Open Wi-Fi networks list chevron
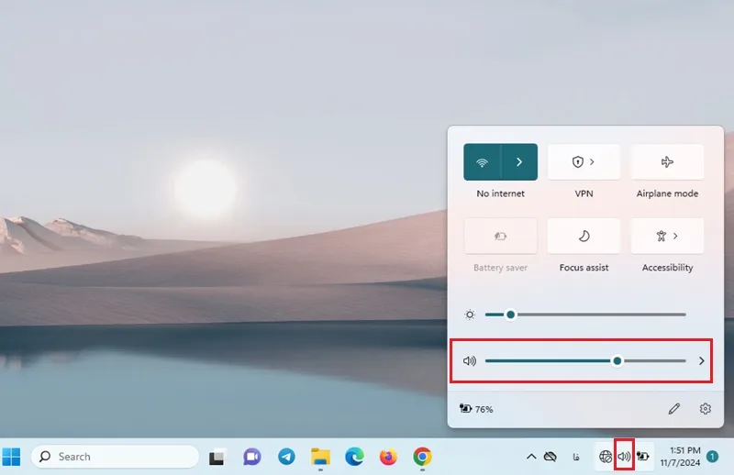The image size is (734, 475). click(519, 162)
